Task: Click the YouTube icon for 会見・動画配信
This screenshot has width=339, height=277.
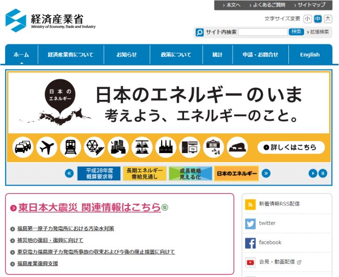Action: (250, 262)
